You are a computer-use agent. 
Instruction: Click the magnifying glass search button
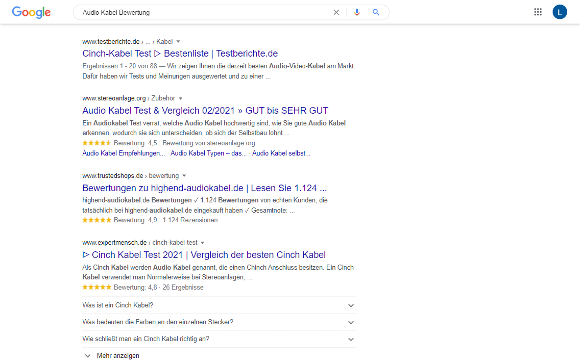click(x=376, y=12)
